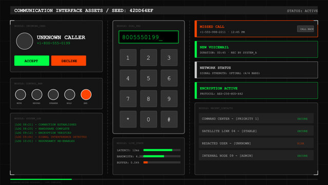
Task: End the call with the orange End control
Action: pos(86,95)
